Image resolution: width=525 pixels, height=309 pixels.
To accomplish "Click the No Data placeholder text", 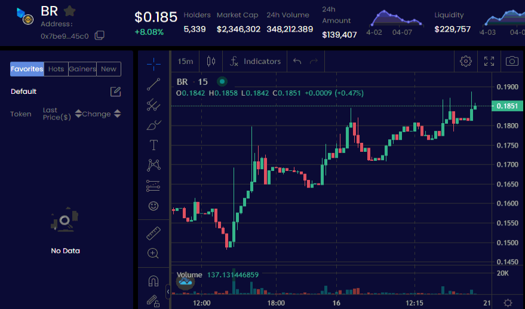I will tap(65, 250).
